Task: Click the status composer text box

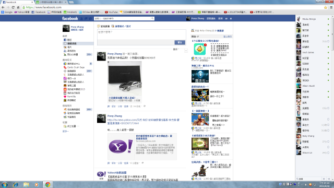Action: click(141, 34)
